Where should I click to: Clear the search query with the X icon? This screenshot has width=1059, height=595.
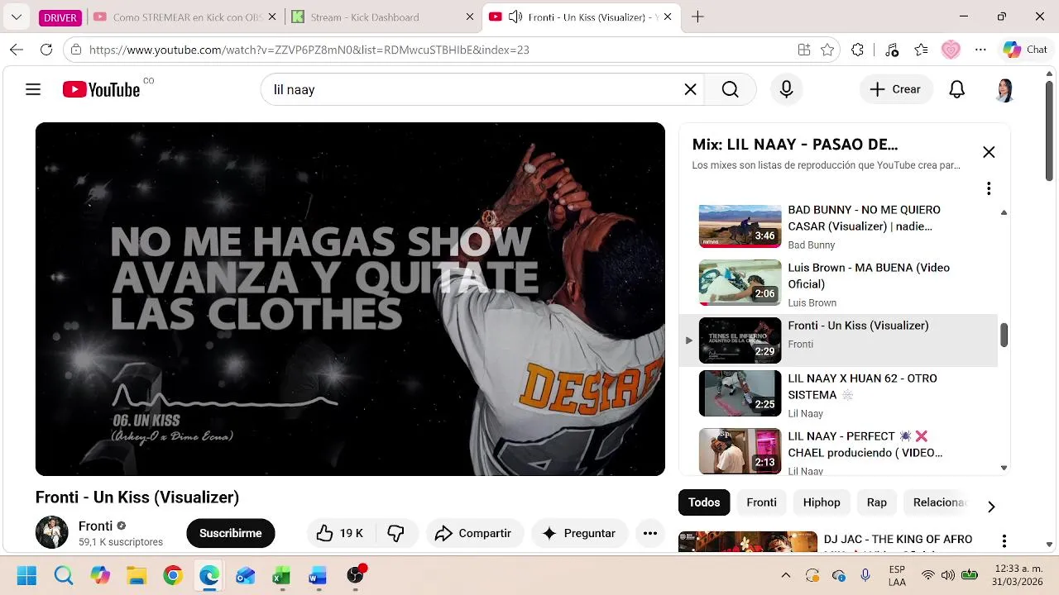690,89
